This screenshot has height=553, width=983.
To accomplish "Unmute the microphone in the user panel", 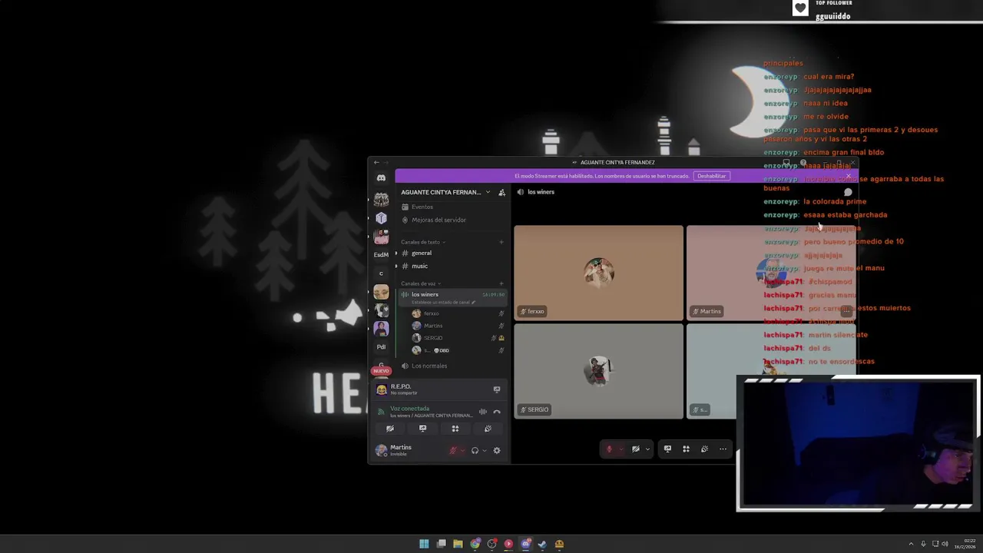I will (x=453, y=451).
